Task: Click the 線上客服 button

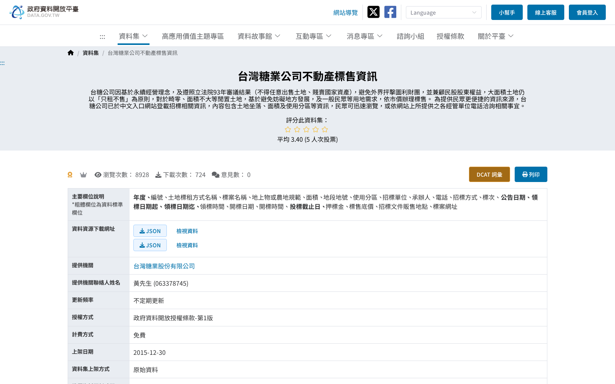Action: 546,12
